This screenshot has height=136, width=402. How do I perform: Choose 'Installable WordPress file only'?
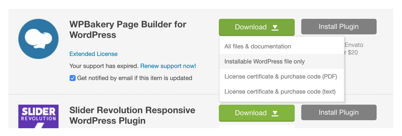click(x=264, y=61)
